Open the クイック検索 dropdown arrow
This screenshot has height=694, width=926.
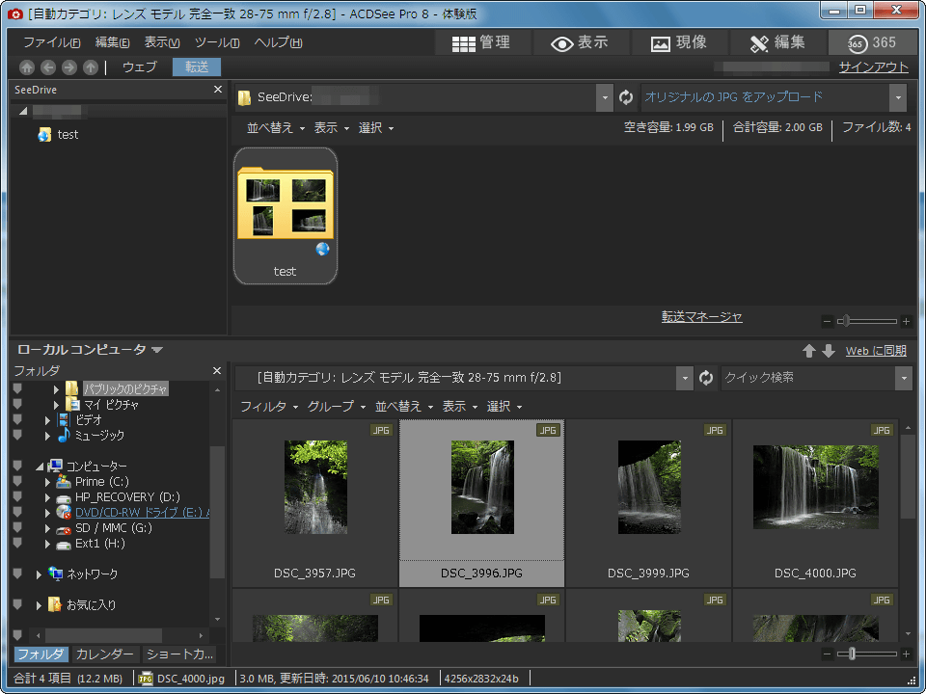904,378
